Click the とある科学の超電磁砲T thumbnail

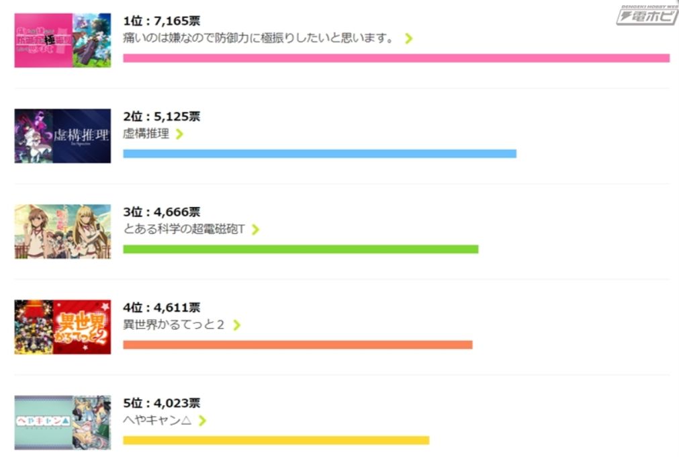pyautogui.click(x=62, y=232)
